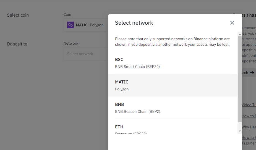256x150 pixels.
Task: Open the Network selection field
Action: tap(86, 54)
